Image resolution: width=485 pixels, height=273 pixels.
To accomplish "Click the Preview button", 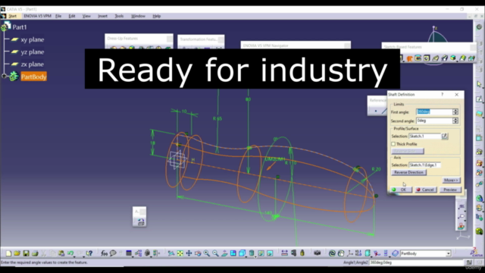I will pyautogui.click(x=450, y=190).
